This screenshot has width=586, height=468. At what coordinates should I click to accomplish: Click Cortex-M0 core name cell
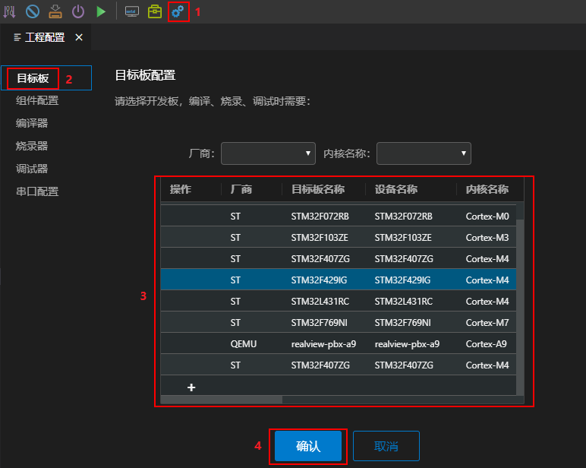tap(487, 217)
